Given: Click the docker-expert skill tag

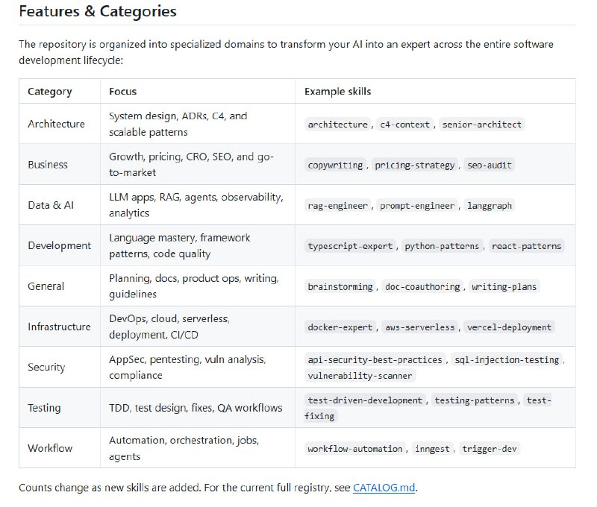Looking at the screenshot, I should [x=340, y=327].
